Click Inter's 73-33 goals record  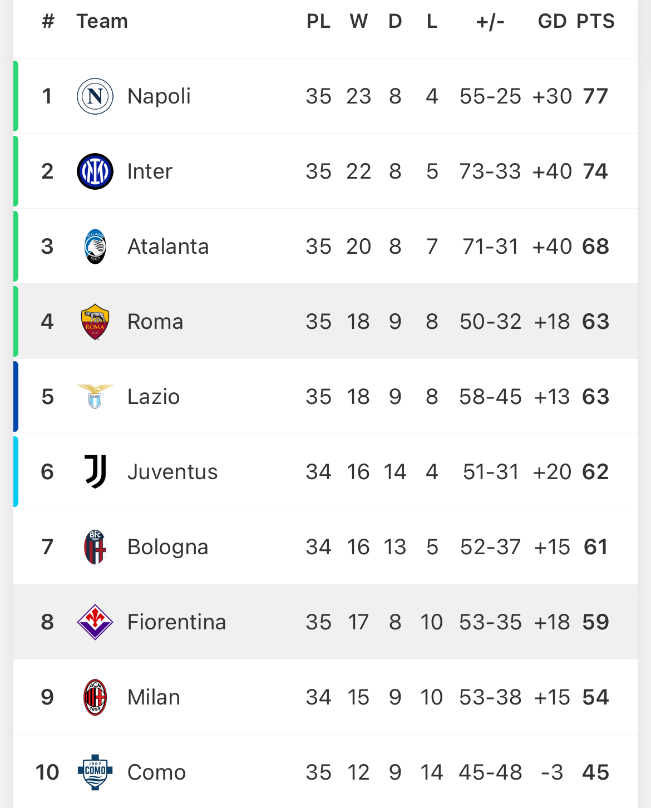point(490,171)
